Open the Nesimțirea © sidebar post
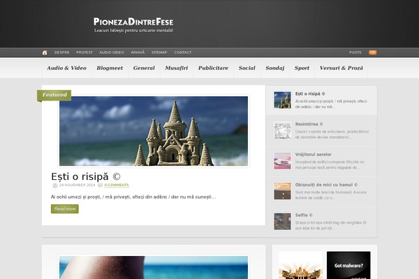The width and height of the screenshot is (419, 279). pyautogui.click(x=309, y=124)
